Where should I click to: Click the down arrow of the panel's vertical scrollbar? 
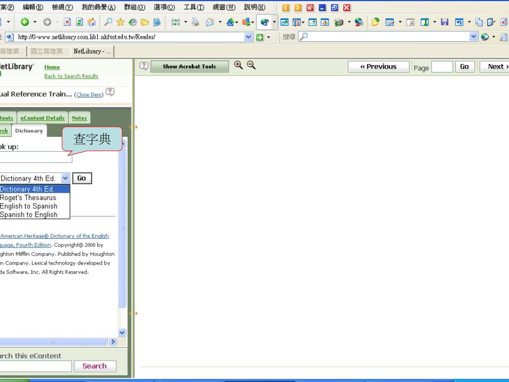click(122, 332)
